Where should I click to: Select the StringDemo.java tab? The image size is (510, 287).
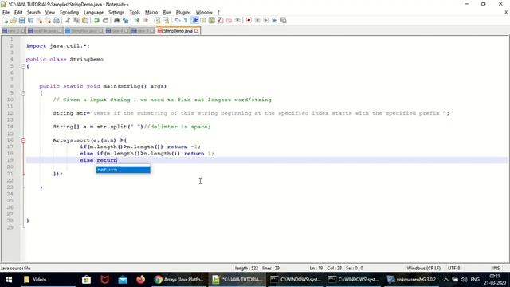pyautogui.click(x=178, y=31)
